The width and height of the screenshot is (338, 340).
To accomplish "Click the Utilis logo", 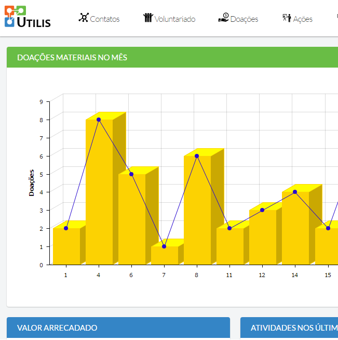I will 28,17.
